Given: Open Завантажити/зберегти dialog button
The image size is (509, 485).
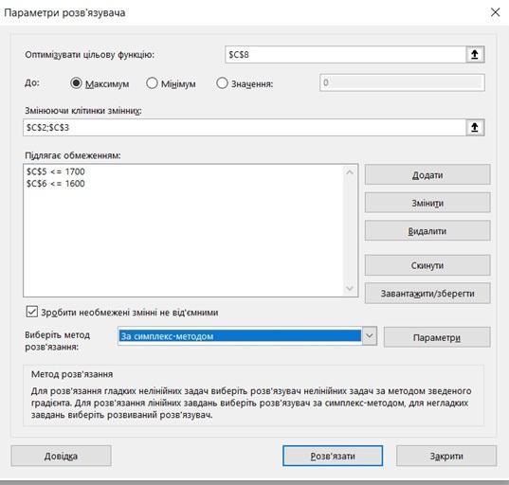Looking at the screenshot, I should point(427,294).
